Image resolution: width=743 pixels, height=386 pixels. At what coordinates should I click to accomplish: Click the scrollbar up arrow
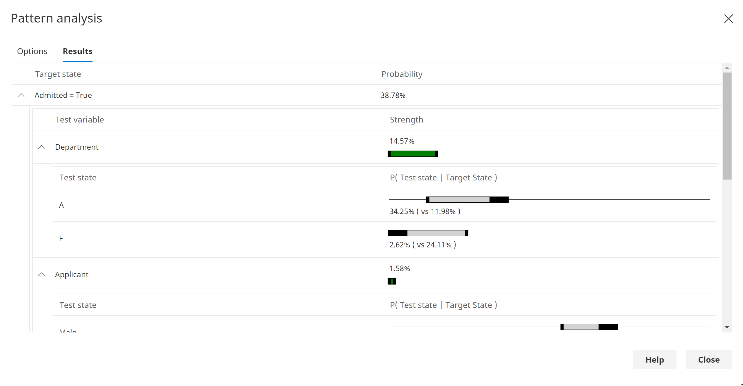click(727, 68)
